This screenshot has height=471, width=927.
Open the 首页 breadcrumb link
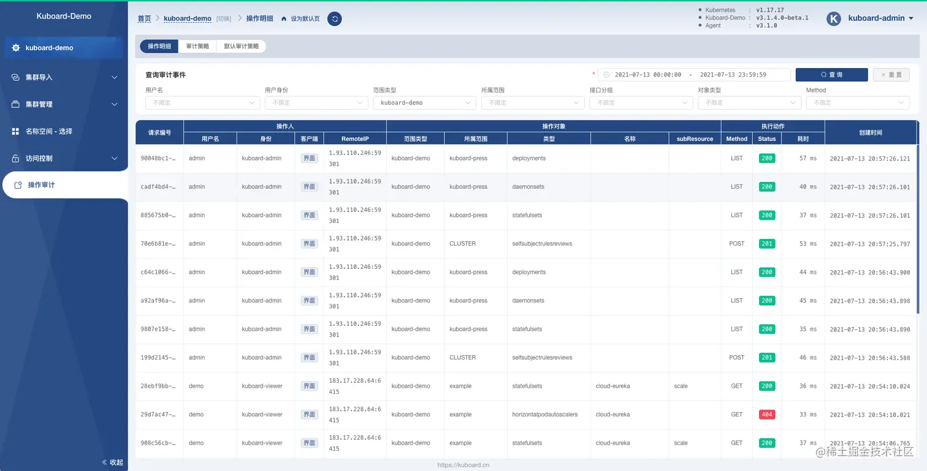tap(144, 19)
